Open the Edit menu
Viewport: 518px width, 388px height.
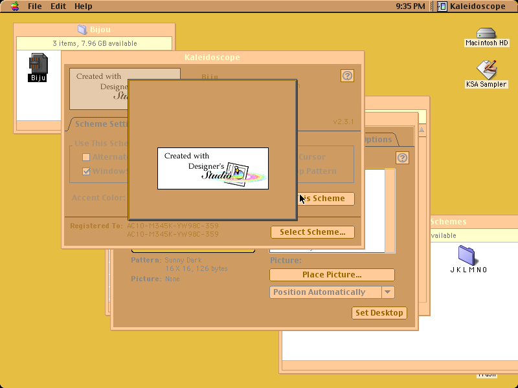coord(58,6)
